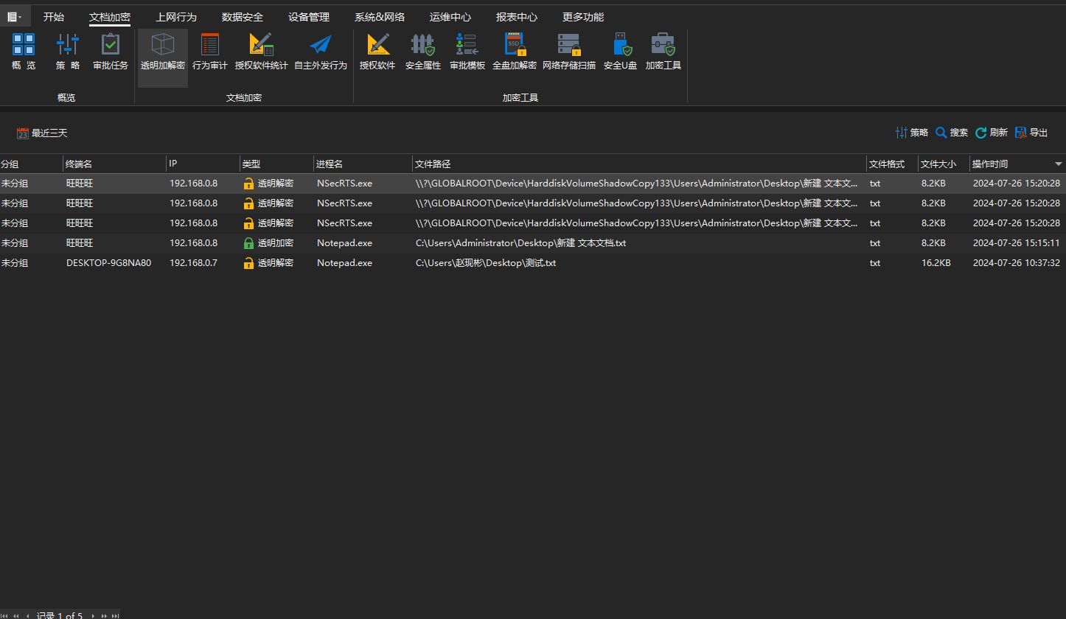Open 授权软件统计 statistics

(262, 51)
